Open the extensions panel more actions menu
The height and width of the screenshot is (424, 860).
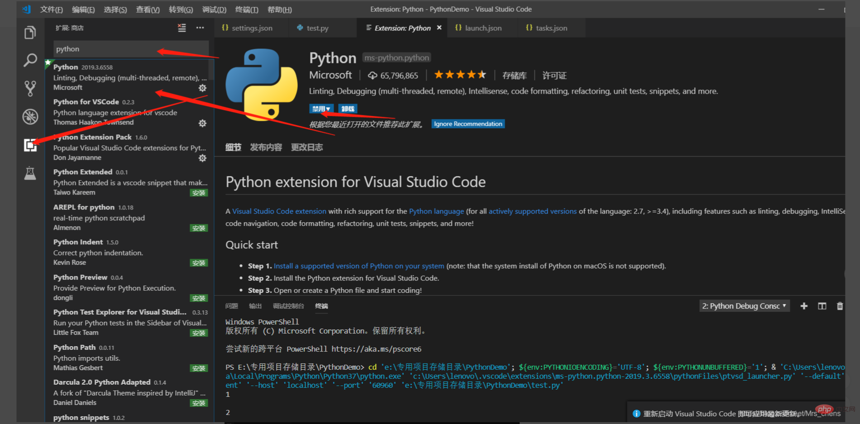click(200, 28)
